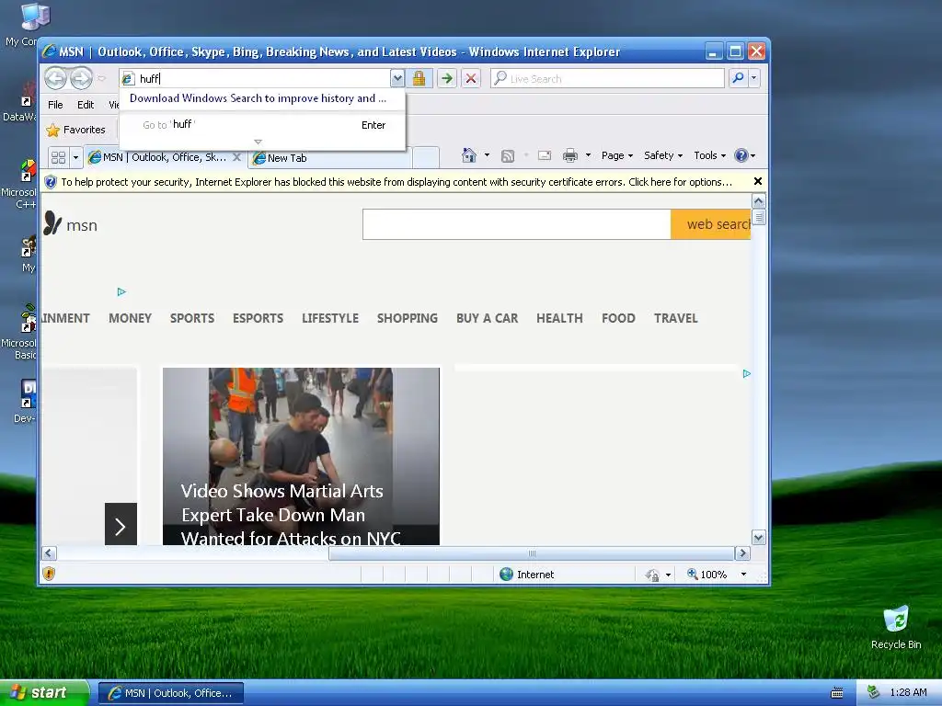942x706 pixels.
Task: Open a blank new tab button
Action: [426, 157]
